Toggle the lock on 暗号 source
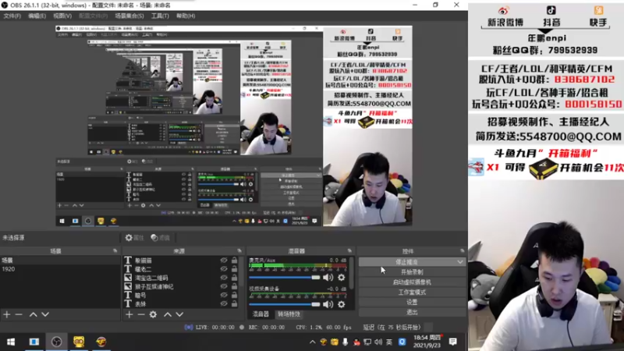This screenshot has height=351, width=624. click(235, 295)
